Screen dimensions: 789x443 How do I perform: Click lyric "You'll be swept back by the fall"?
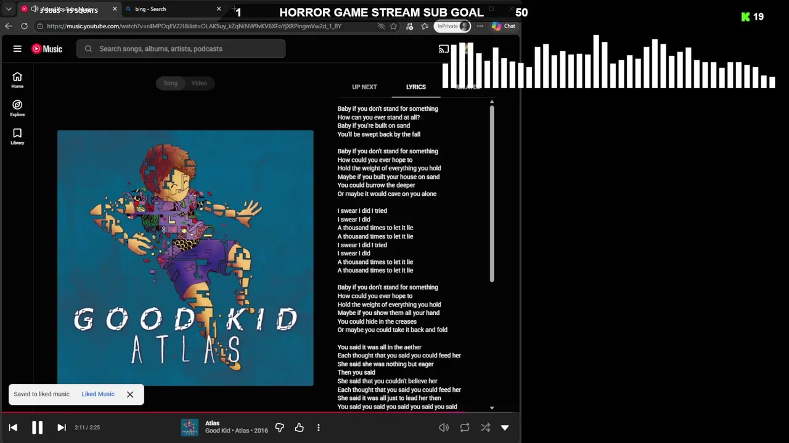[x=379, y=134]
